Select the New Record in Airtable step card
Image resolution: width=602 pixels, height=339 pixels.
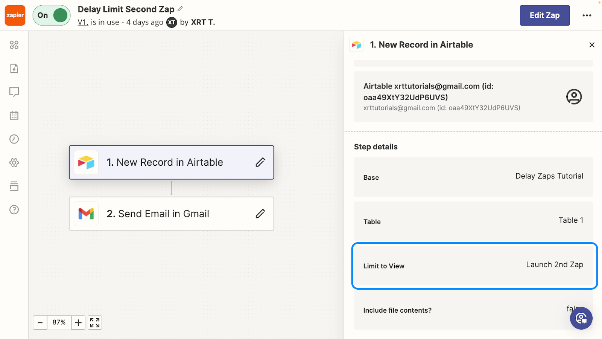click(x=172, y=162)
